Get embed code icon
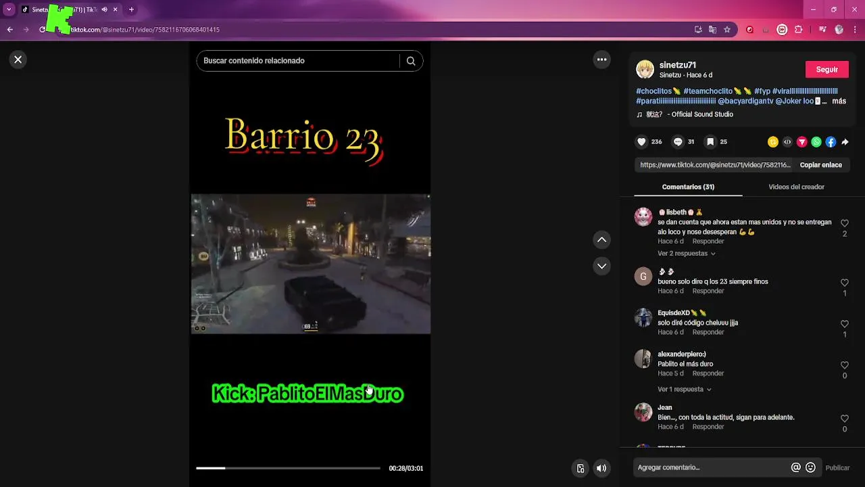 pos(787,142)
